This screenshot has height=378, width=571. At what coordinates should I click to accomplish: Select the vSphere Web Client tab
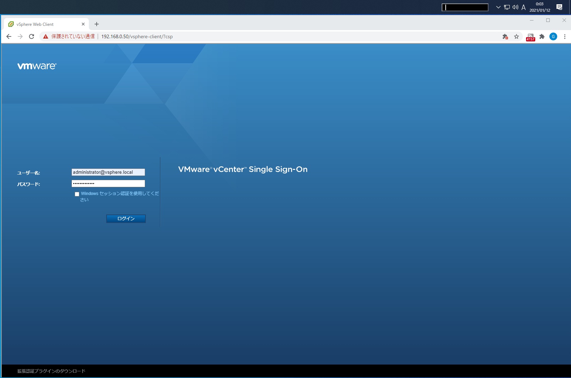click(46, 24)
